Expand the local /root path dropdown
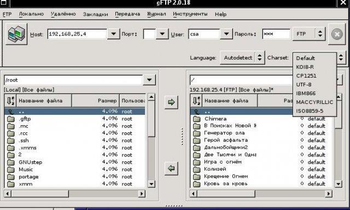Viewport: 350px width, 210px height. coord(149,80)
